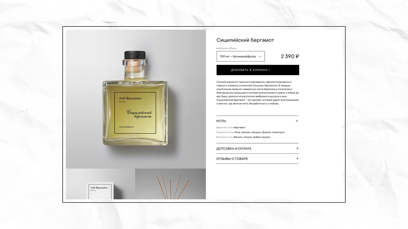Image resolution: width=408 pixels, height=229 pixels.
Task: Click the выберите объем label
Action: tap(226, 48)
